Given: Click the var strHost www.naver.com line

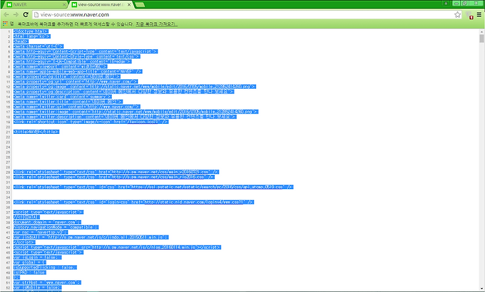Looking at the screenshot, I should coord(47,283).
